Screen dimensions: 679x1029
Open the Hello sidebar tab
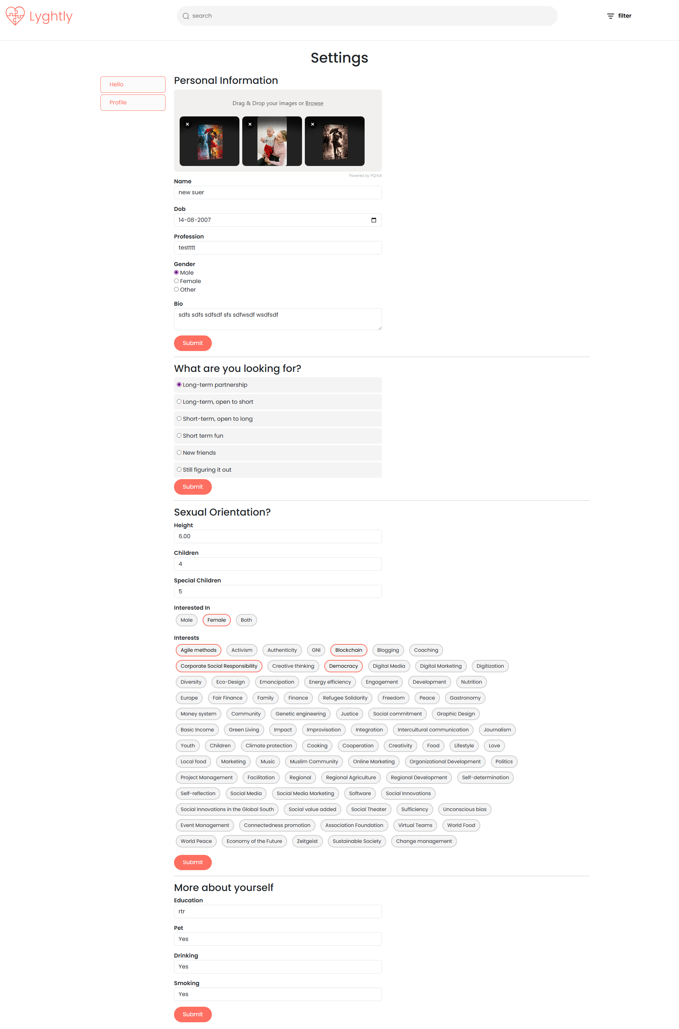click(133, 85)
